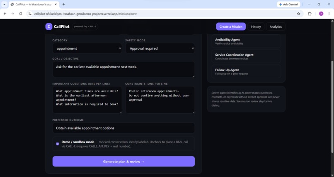The image size is (334, 177).
Task: Click the 'Verify service availability' description
Action: tap(229, 43)
